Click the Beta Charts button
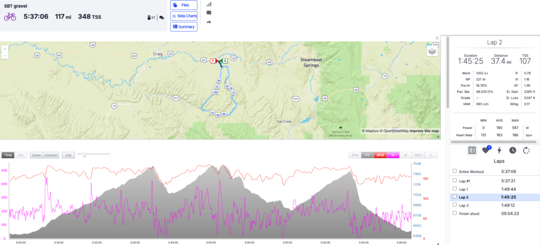The height and width of the screenshot is (245, 540). pyautogui.click(x=184, y=16)
